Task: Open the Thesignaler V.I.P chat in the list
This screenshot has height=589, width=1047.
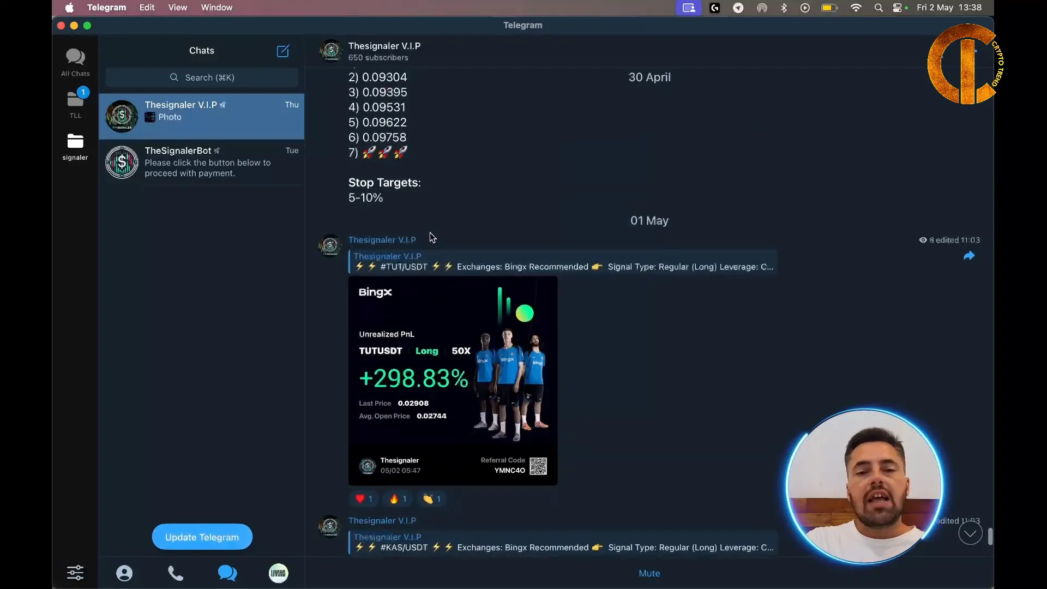Action: click(x=202, y=116)
